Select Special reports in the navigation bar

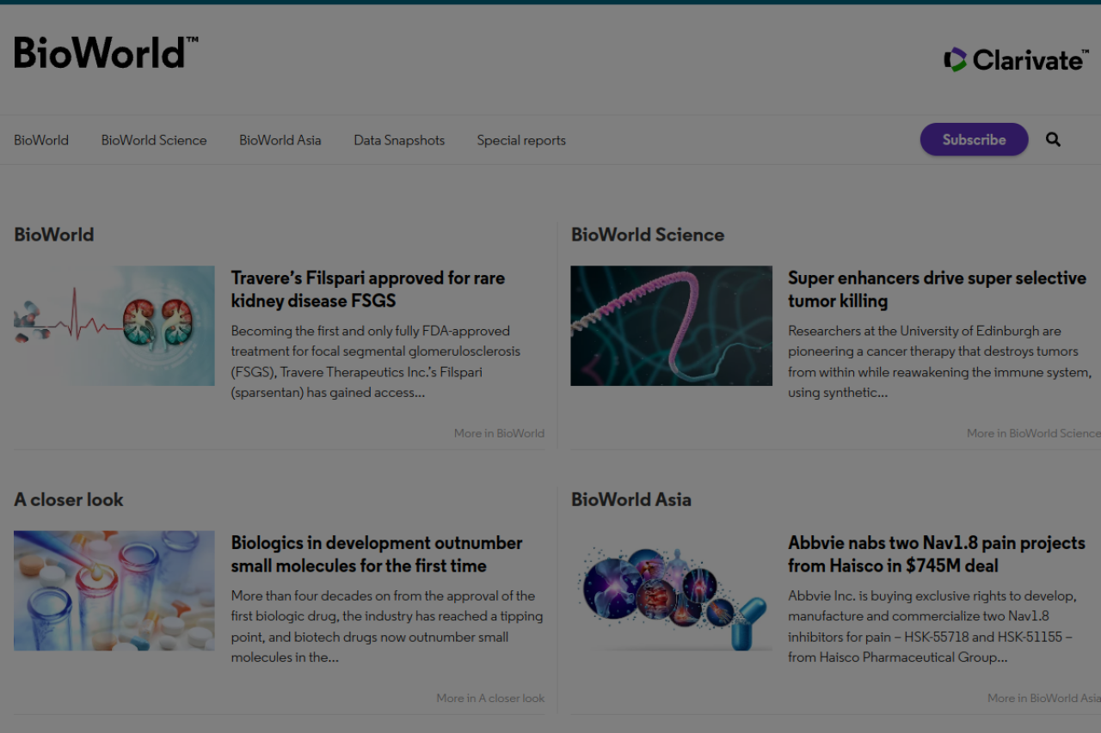coord(521,140)
